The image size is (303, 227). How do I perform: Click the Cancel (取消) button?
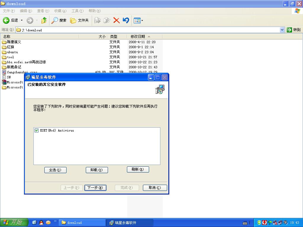pos(155,188)
